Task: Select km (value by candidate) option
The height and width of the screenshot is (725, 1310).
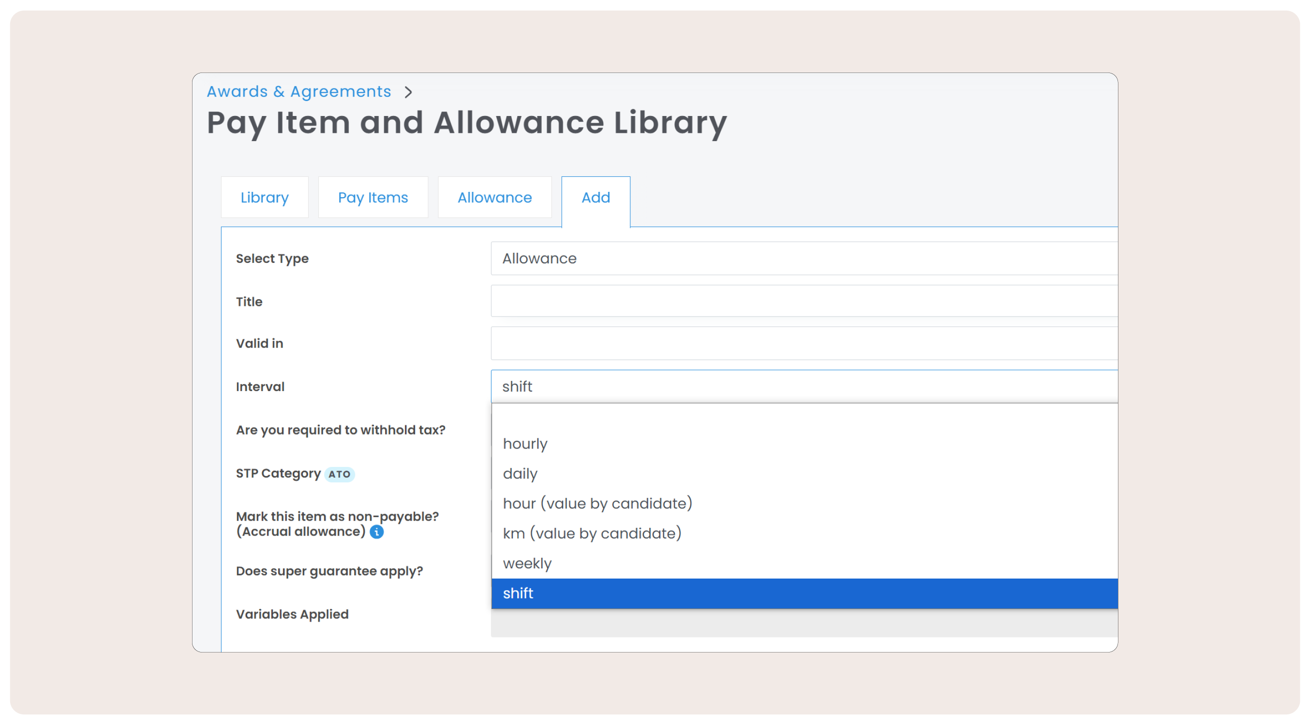Action: coord(592,534)
